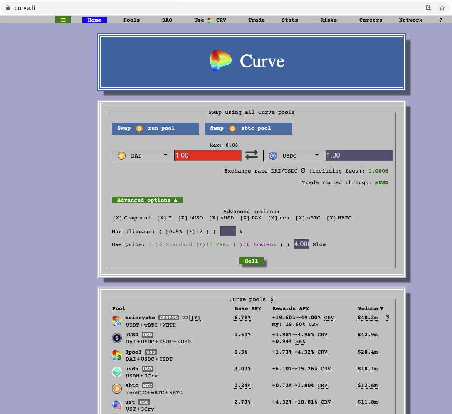The image size is (452, 414).
Task: Click the swap direction arrows between DAI and USDC
Action: pos(252,154)
